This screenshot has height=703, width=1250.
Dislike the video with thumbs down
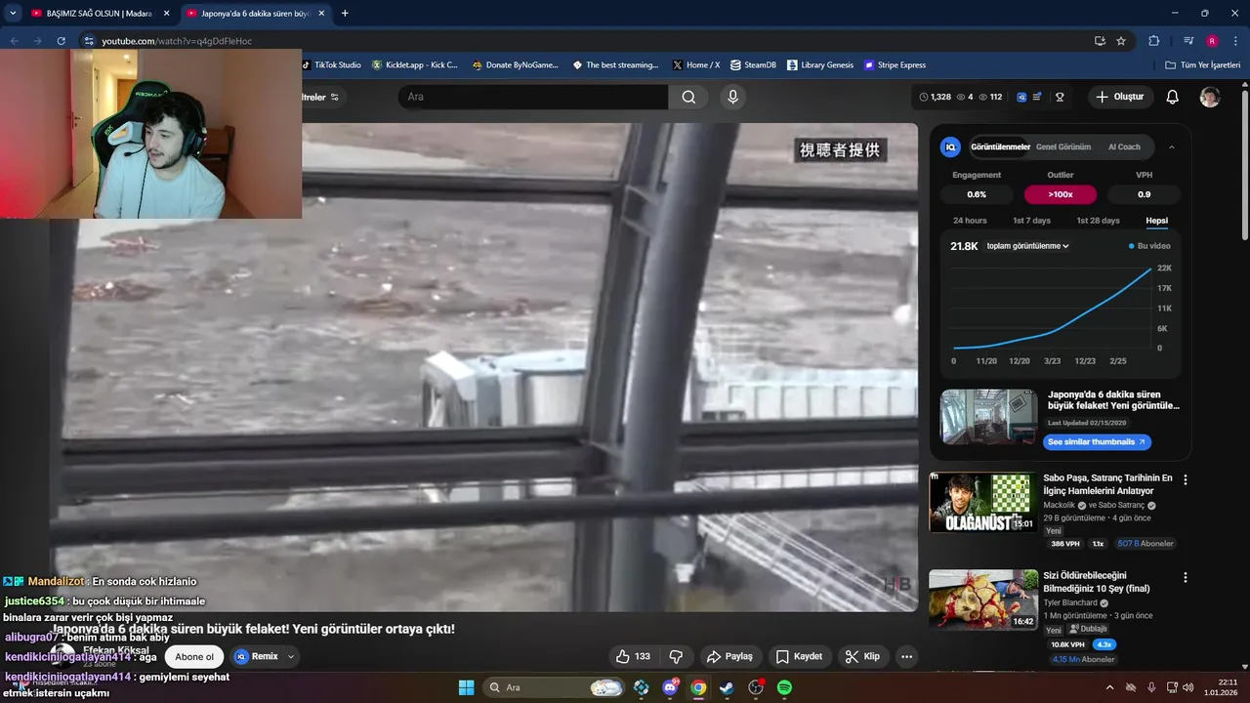click(675, 656)
